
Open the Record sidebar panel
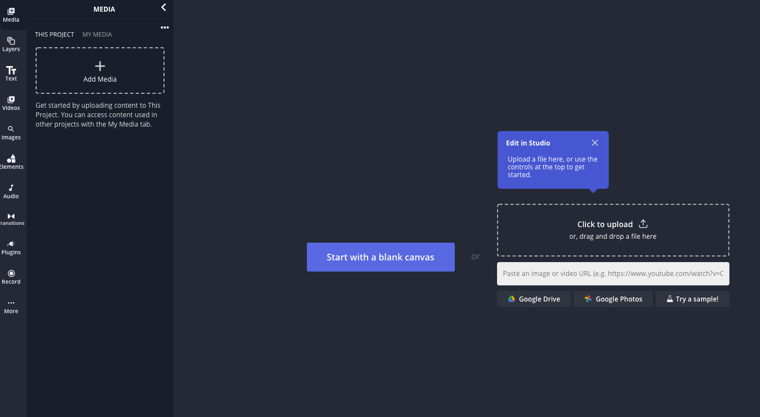(x=11, y=277)
